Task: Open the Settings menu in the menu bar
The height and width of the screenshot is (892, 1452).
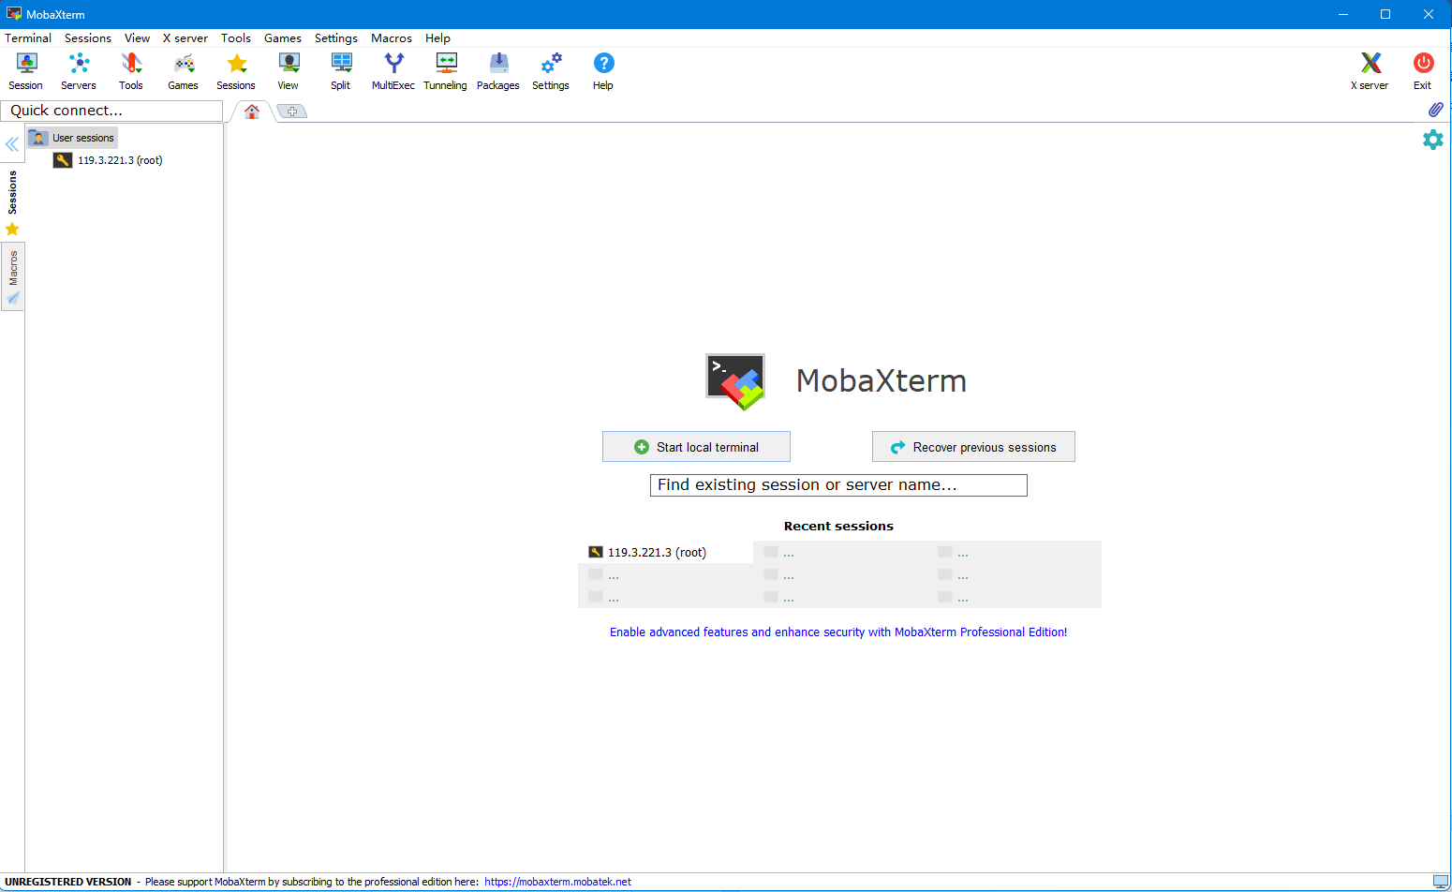Action: [336, 38]
